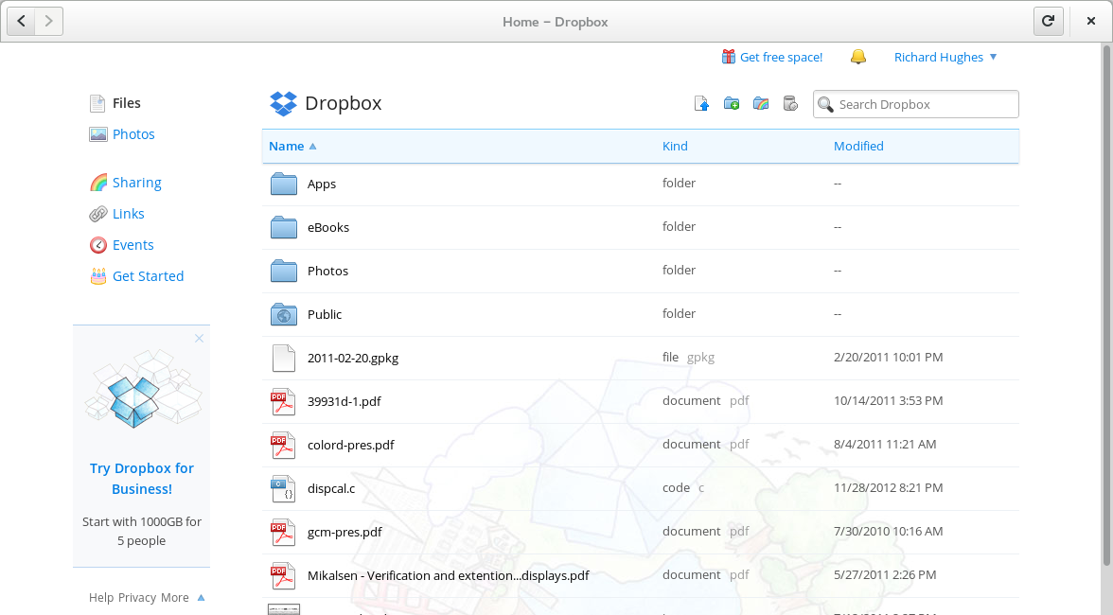Open the Public folder name
The width and height of the screenshot is (1113, 615).
point(325,314)
